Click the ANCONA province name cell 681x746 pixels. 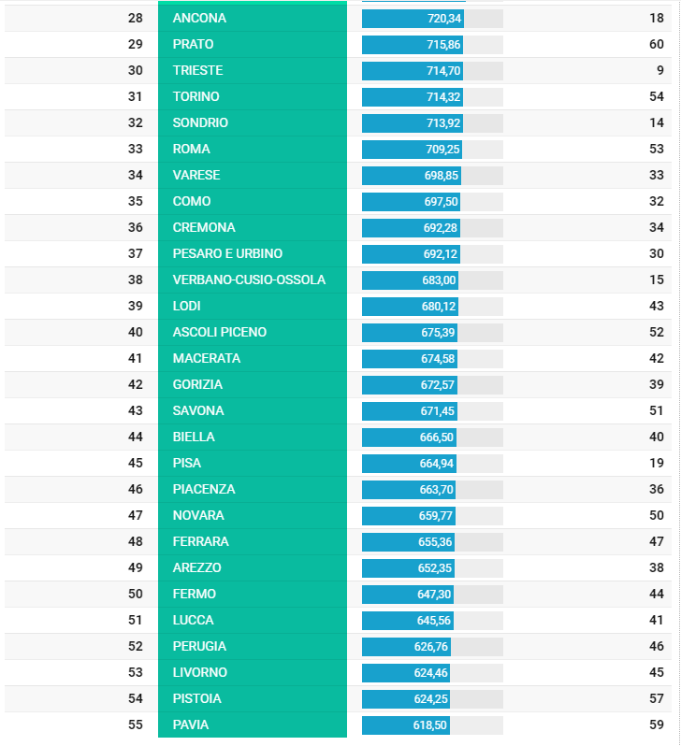coord(253,18)
